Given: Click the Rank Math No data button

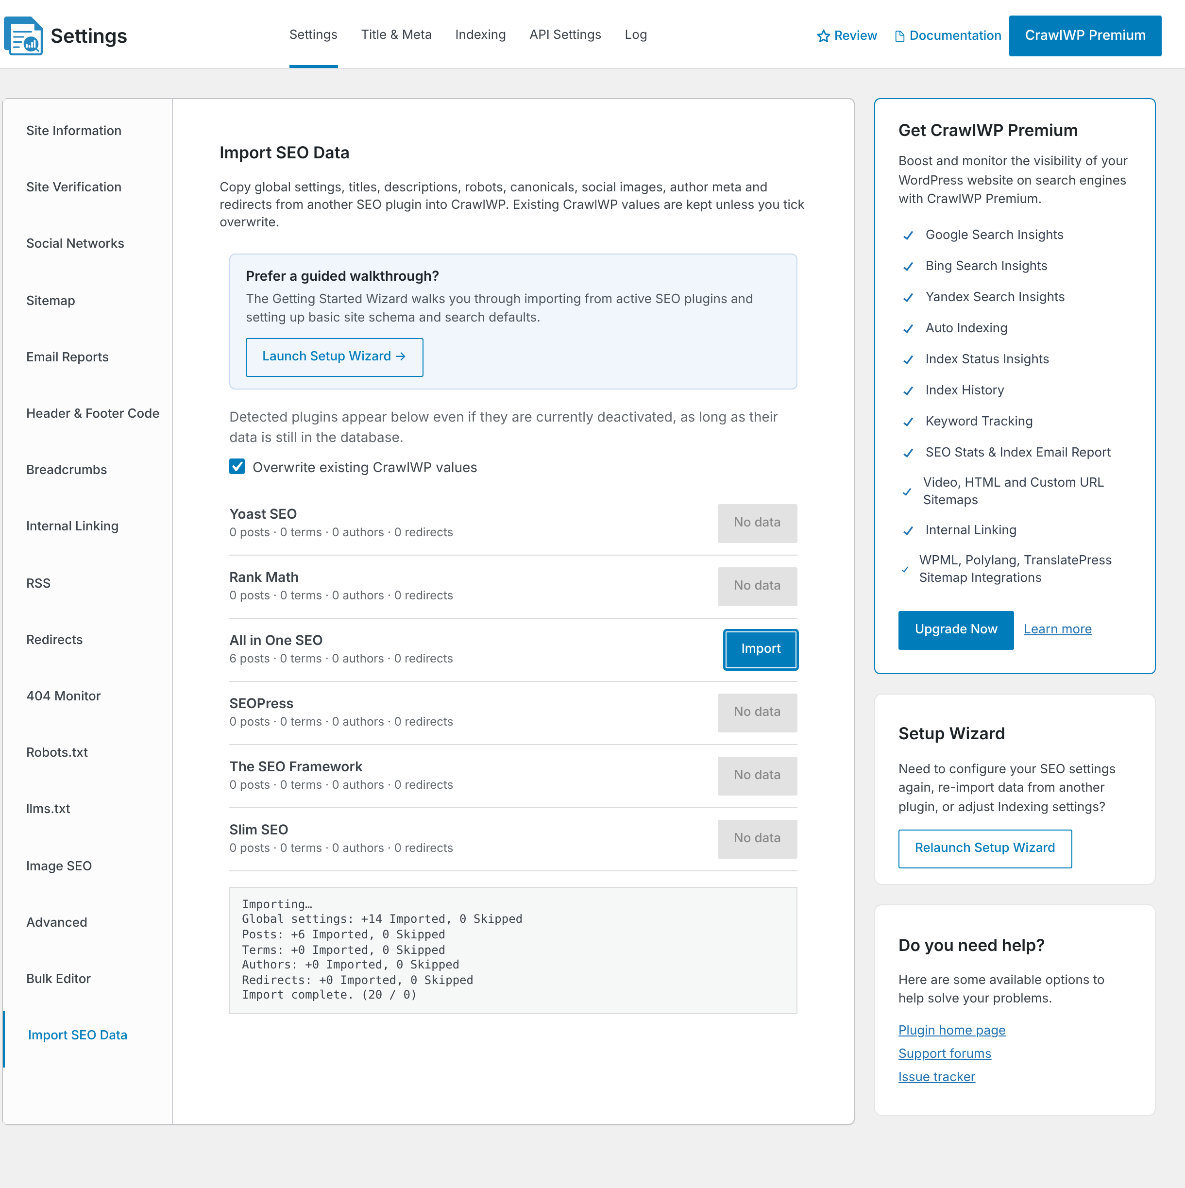Looking at the screenshot, I should tap(757, 587).
